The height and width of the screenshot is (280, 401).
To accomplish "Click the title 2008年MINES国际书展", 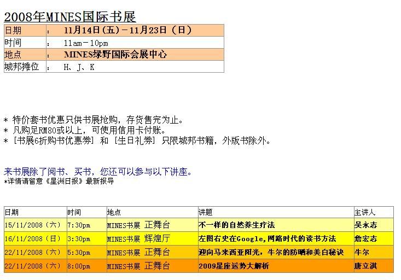I will tap(70, 16).
